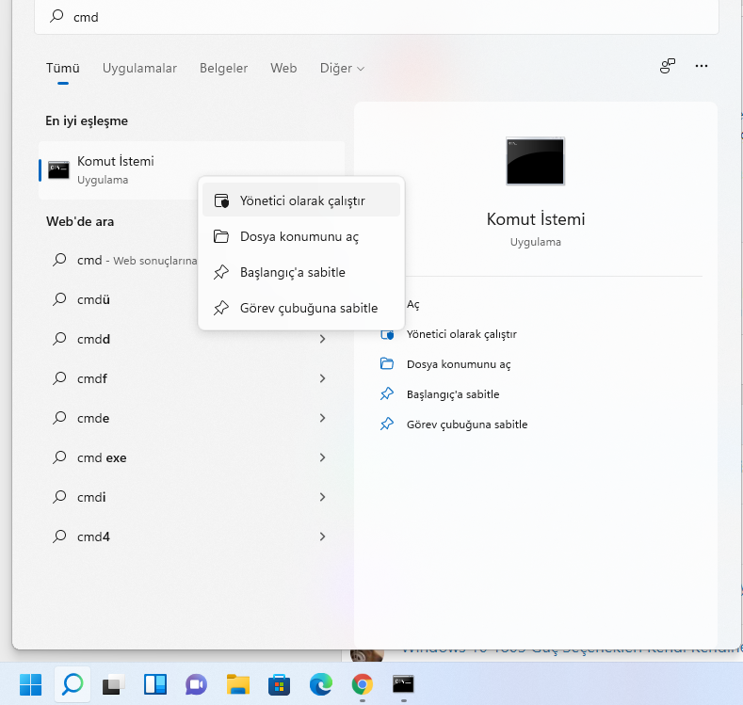Open File Explorer from taskbar
743x705 pixels.
pos(238,684)
